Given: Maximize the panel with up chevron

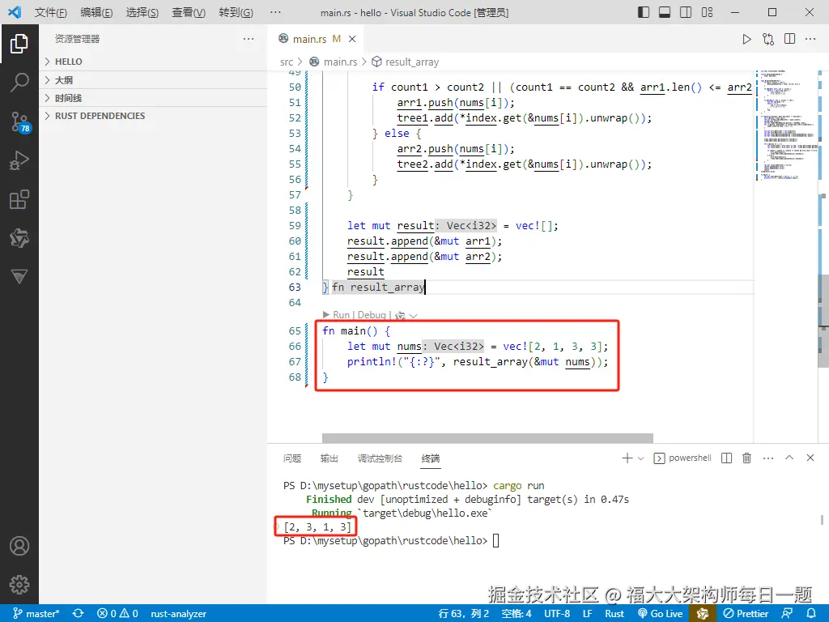Looking at the screenshot, I should [789, 458].
